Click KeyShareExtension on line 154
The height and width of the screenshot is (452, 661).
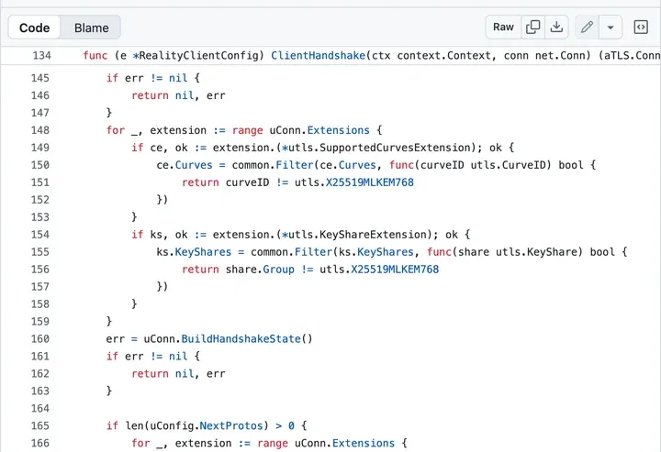pyautogui.click(x=373, y=235)
